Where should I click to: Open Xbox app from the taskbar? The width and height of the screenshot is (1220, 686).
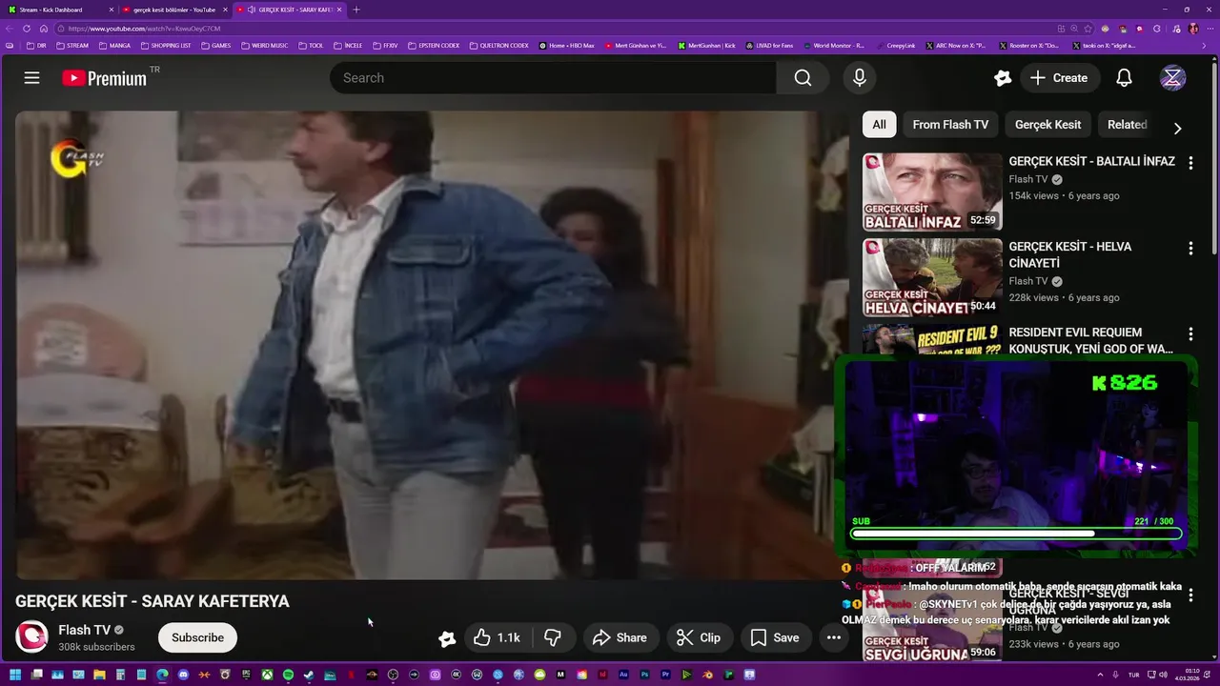pos(268,676)
